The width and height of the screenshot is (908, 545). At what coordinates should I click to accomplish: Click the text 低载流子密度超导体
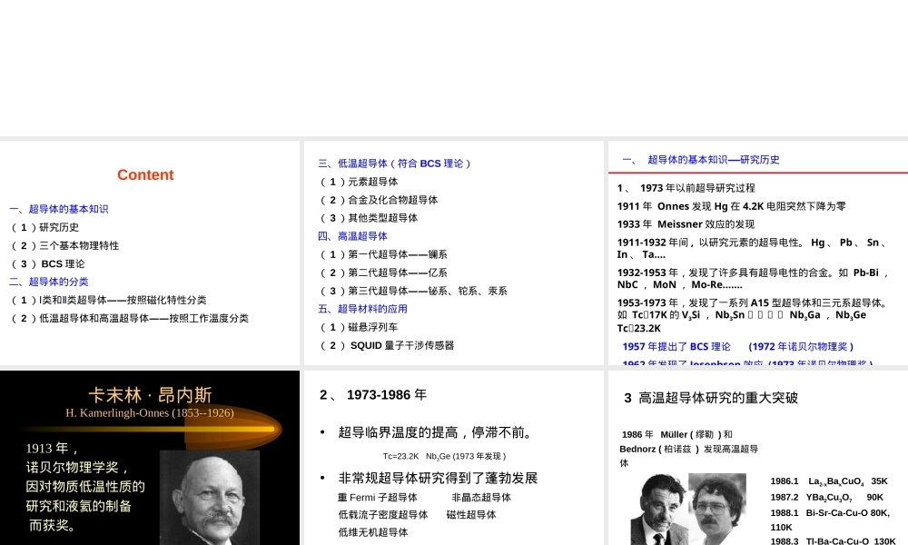(383, 515)
